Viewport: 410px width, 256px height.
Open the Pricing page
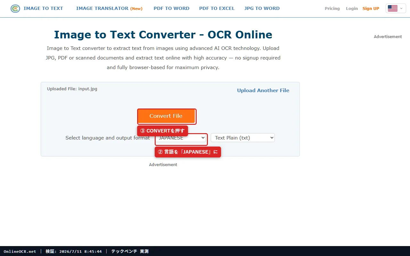[x=332, y=9]
